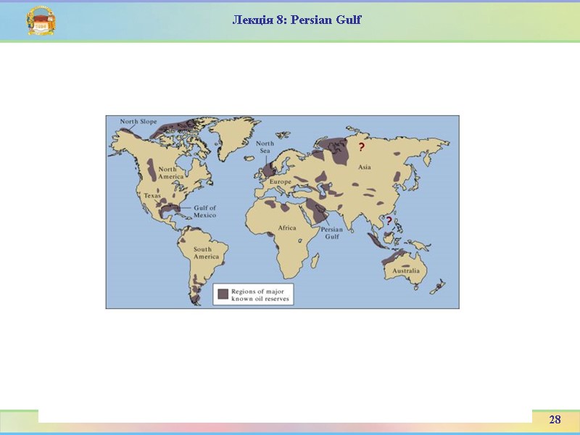Click the 'South America' map label
580x435 pixels.
(x=206, y=252)
